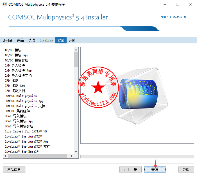Screen dimensions: 197x175
Task: Select 'LiveLink for AutoCAD' row
Action: click(39, 136)
